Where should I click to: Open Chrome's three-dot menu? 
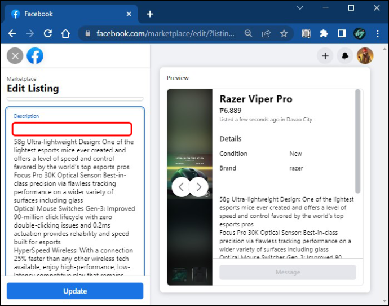click(x=377, y=33)
